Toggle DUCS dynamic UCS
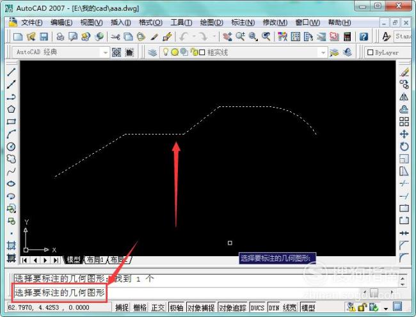416x317 pixels. (257, 307)
